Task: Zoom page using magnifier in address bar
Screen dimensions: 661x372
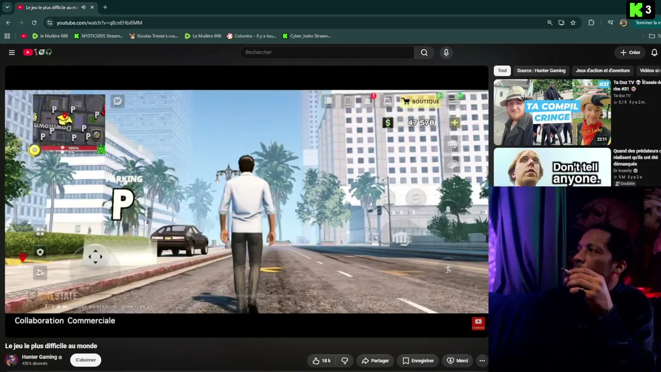Action: [x=549, y=23]
